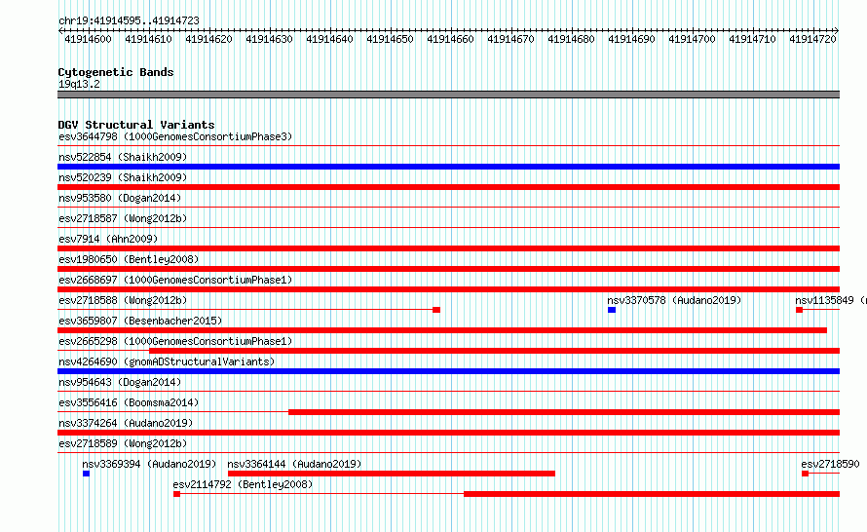
Task: Click the 19q13.2 band label
Action: pyautogui.click(x=79, y=84)
